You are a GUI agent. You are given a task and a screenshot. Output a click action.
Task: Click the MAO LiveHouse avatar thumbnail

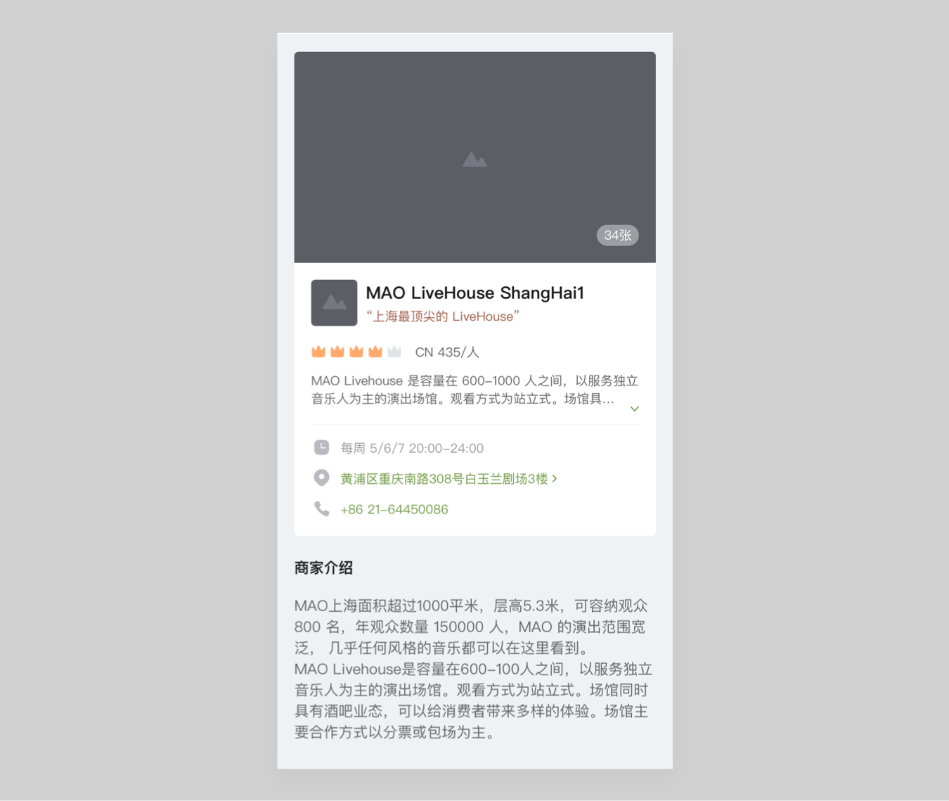334,302
